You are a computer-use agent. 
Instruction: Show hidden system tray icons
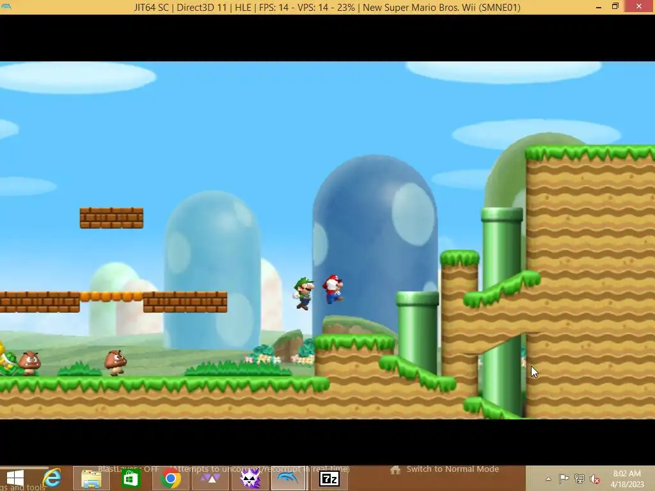pyautogui.click(x=548, y=479)
